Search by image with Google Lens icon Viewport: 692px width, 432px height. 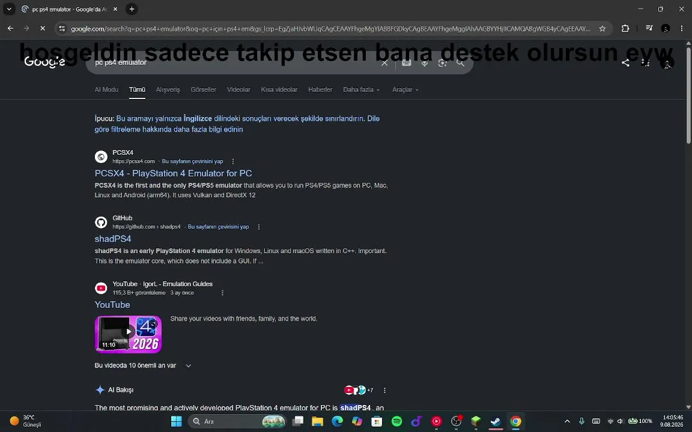click(x=442, y=63)
